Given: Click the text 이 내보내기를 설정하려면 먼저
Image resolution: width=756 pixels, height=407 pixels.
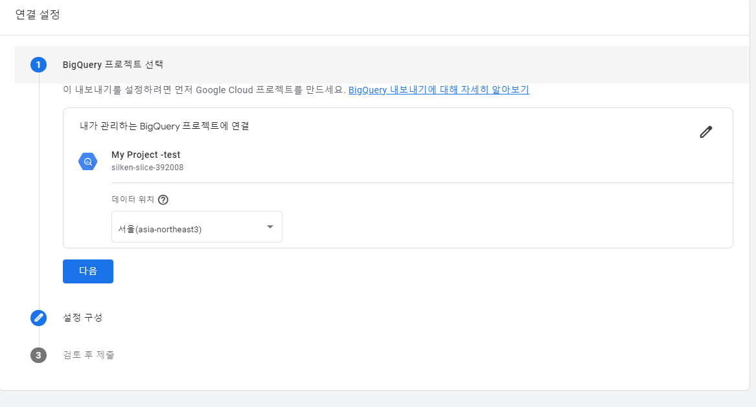Looking at the screenshot, I should [x=128, y=89].
